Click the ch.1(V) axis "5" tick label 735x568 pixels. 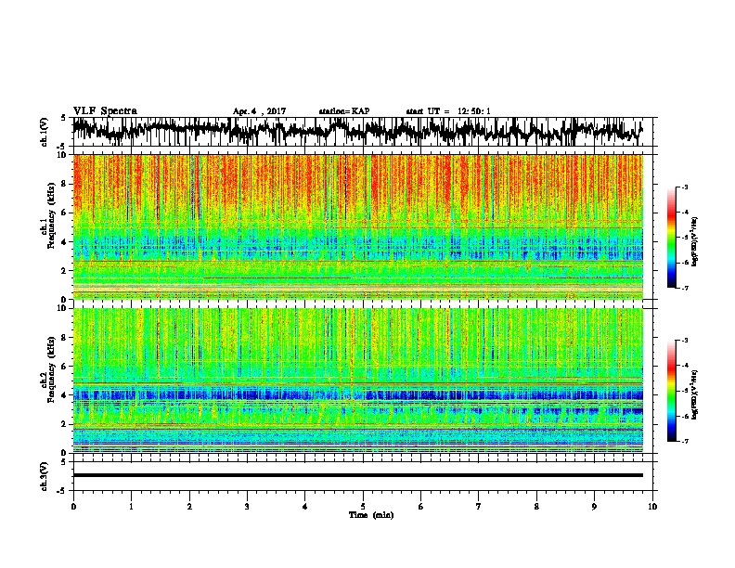click(63, 118)
